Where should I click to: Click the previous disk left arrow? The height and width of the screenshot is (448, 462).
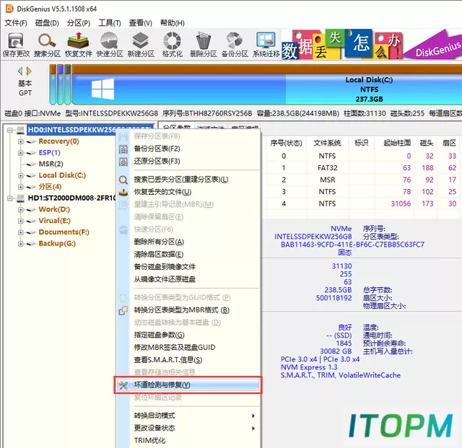tap(20, 71)
